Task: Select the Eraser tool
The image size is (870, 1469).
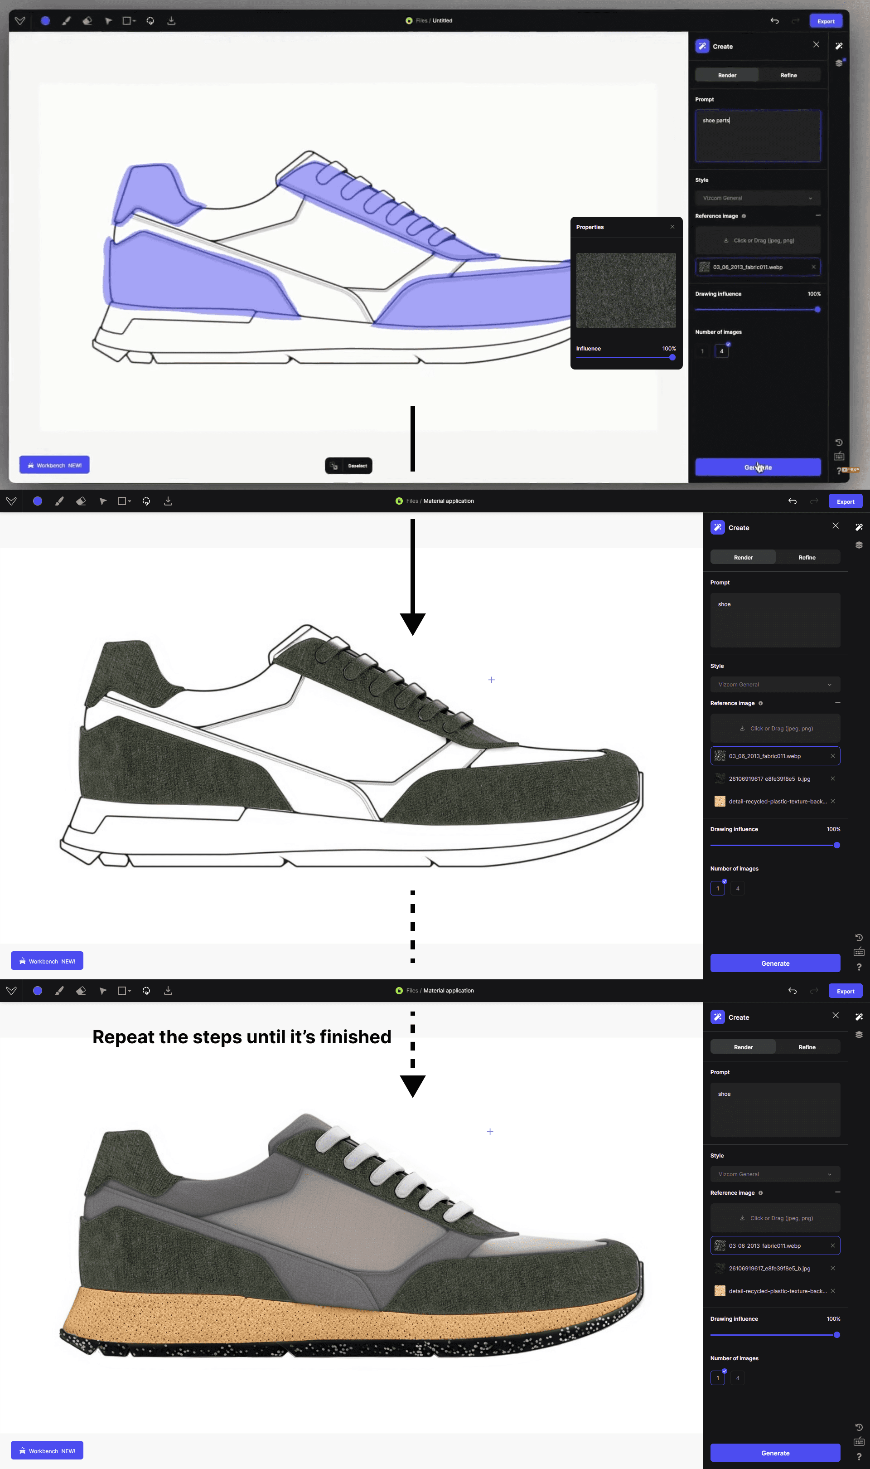Action: tap(87, 20)
